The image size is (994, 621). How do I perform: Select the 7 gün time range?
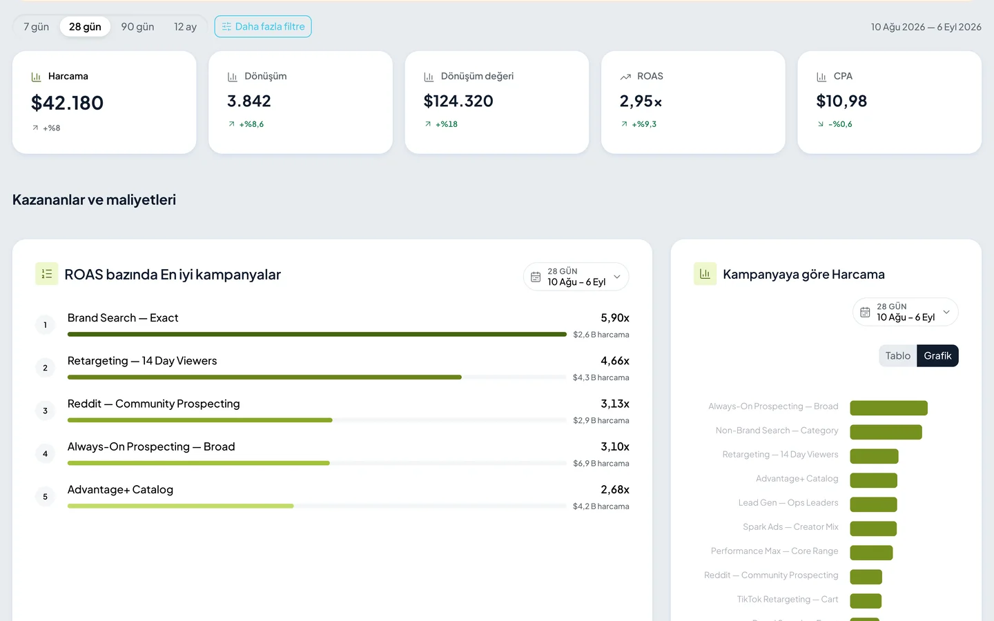tap(36, 27)
